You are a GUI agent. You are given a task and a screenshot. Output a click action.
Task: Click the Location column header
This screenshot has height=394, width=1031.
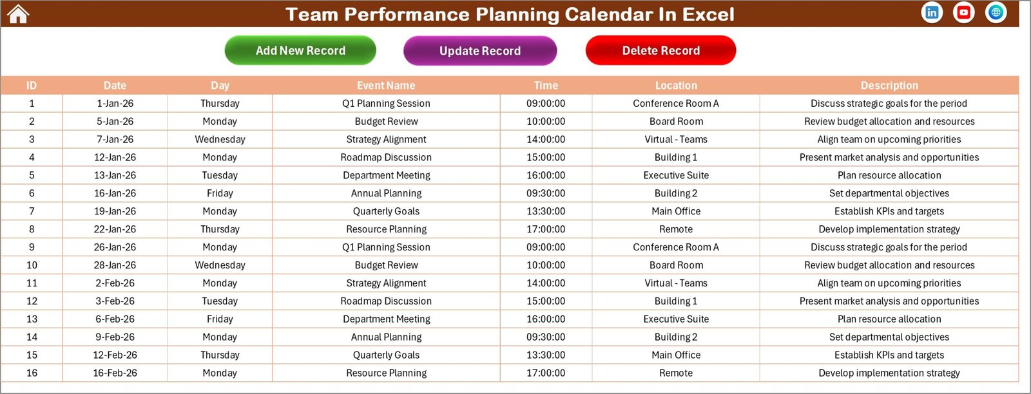click(x=675, y=85)
